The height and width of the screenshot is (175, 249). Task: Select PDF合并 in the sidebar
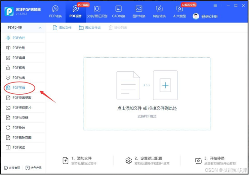click(23, 38)
